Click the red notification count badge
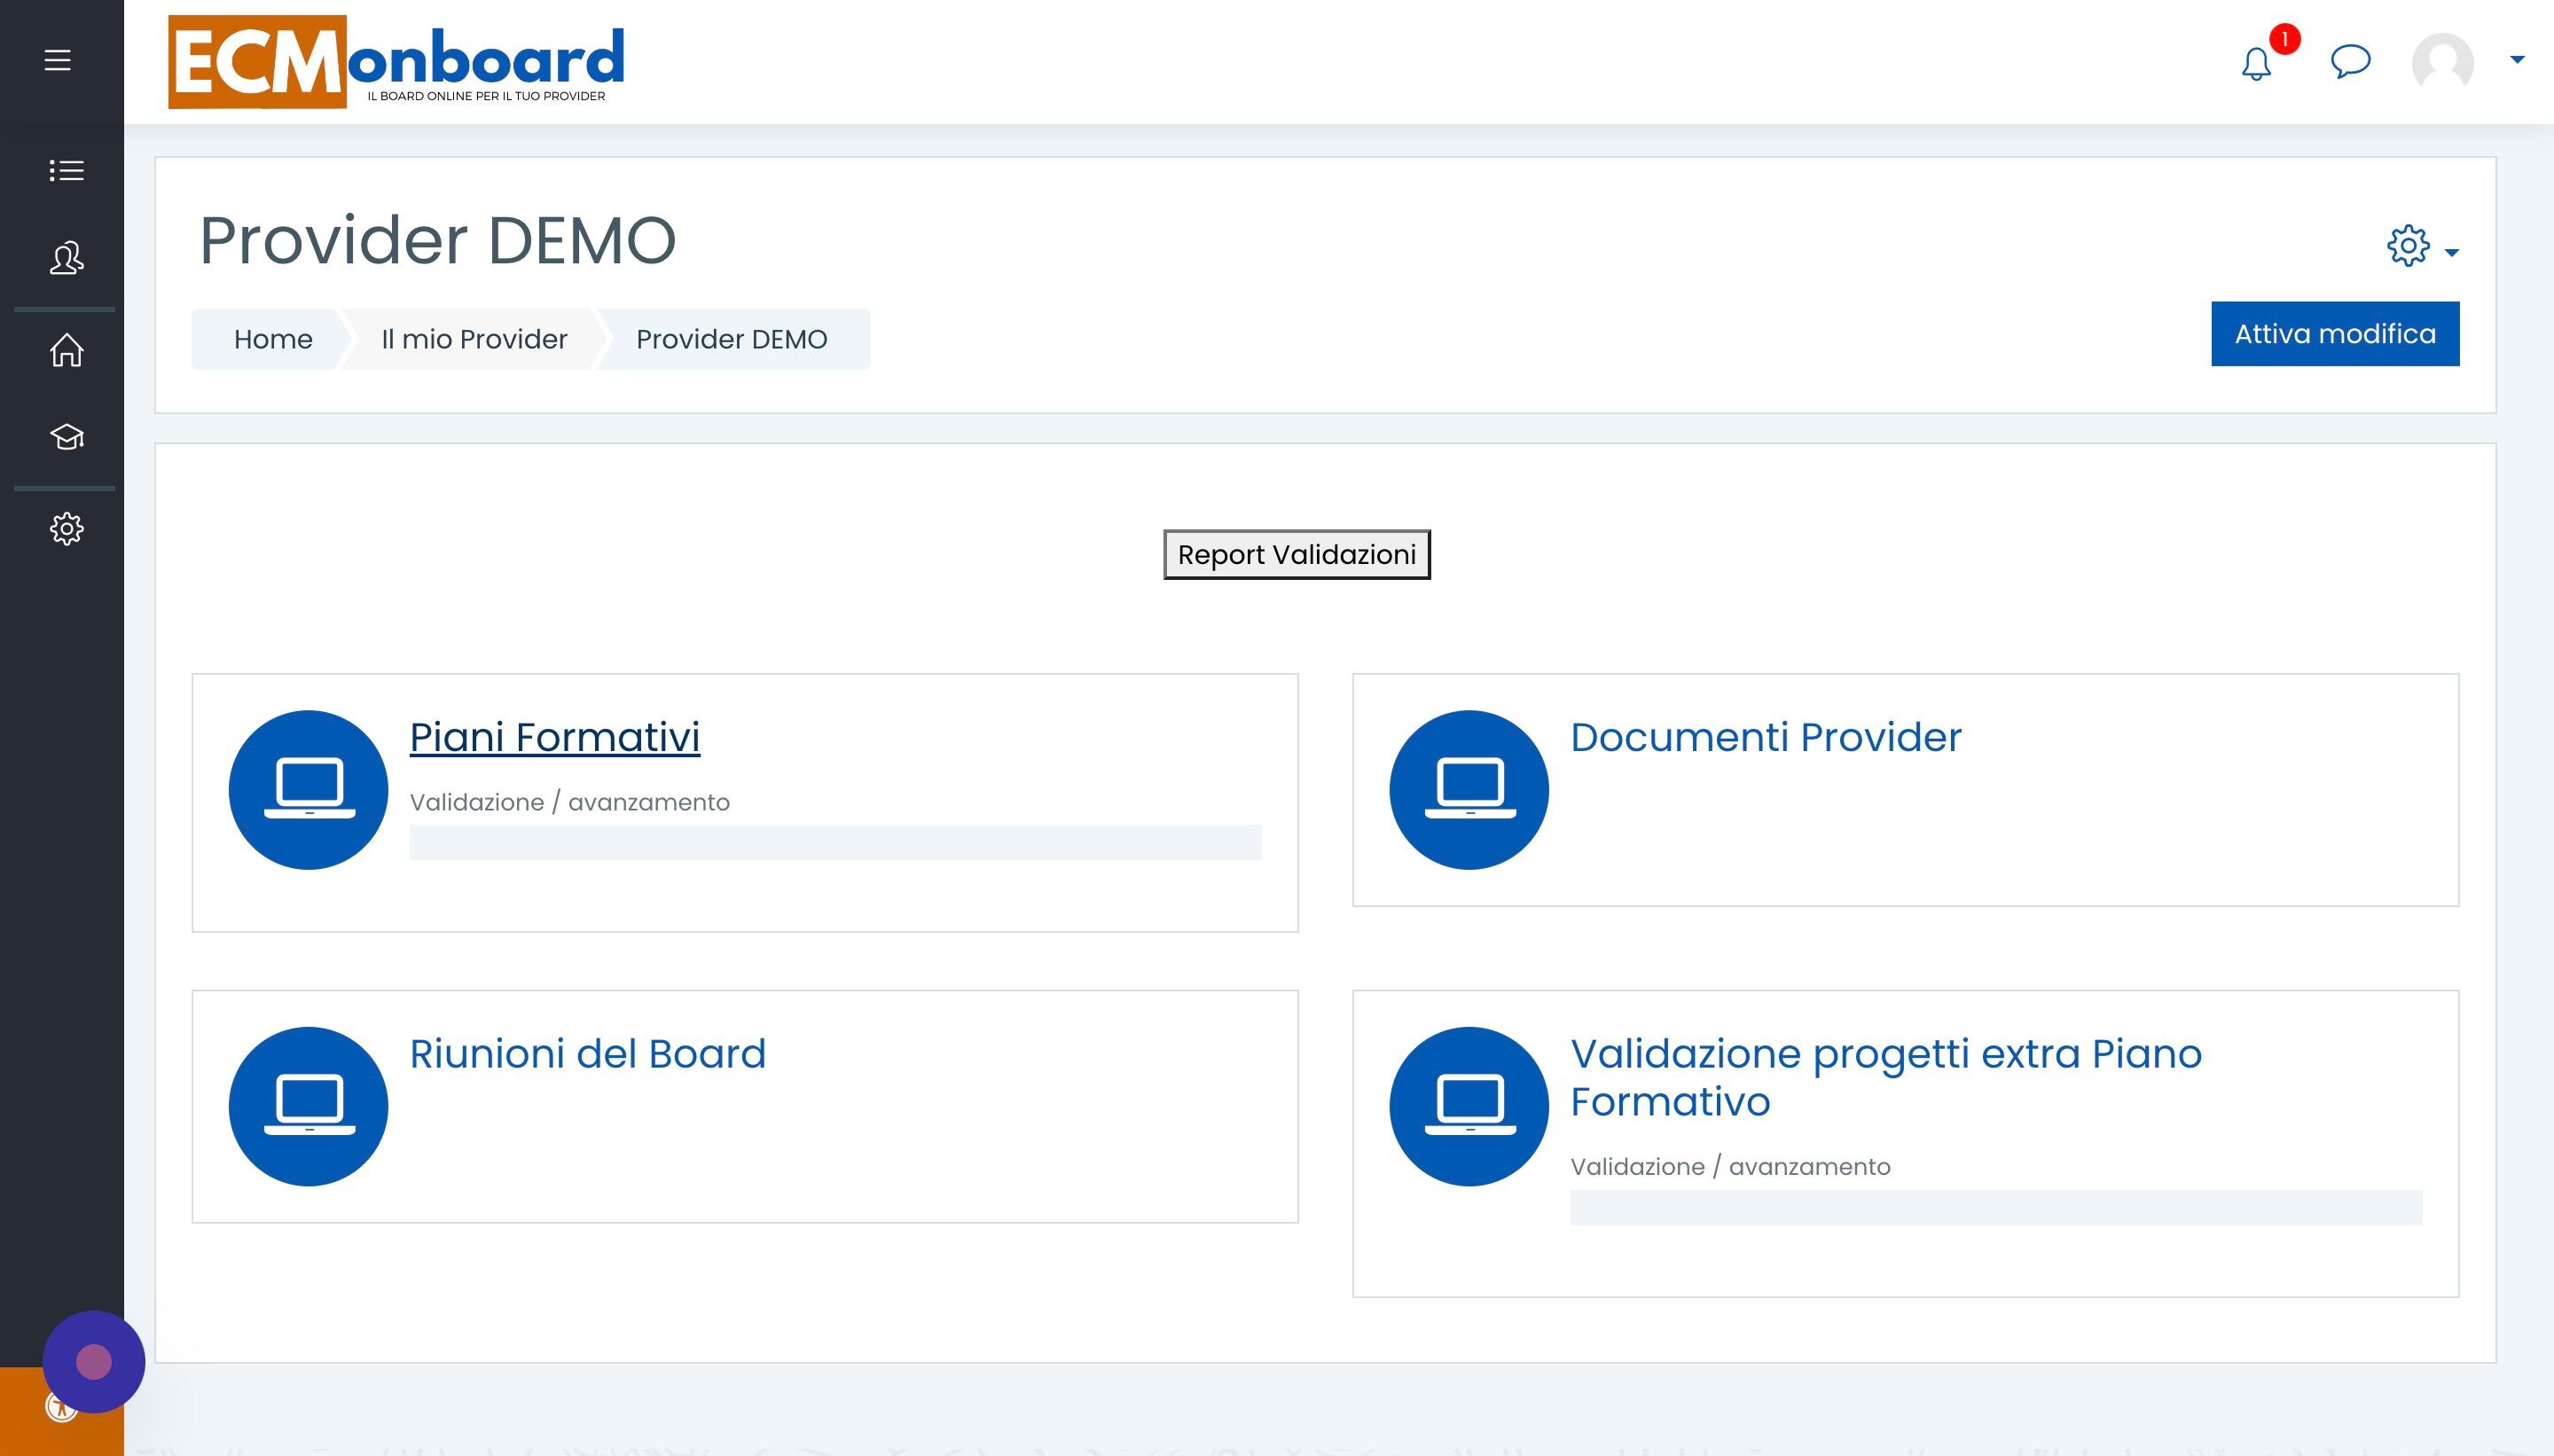This screenshot has width=2554, height=1456. point(2284,39)
